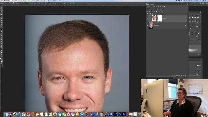
Task: Open the Image menu
Action: click(x=20, y=1)
